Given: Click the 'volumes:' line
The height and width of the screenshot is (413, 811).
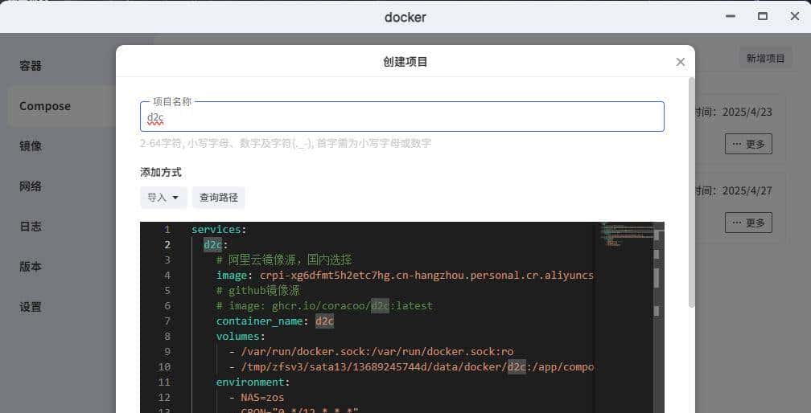Looking at the screenshot, I should (241, 336).
